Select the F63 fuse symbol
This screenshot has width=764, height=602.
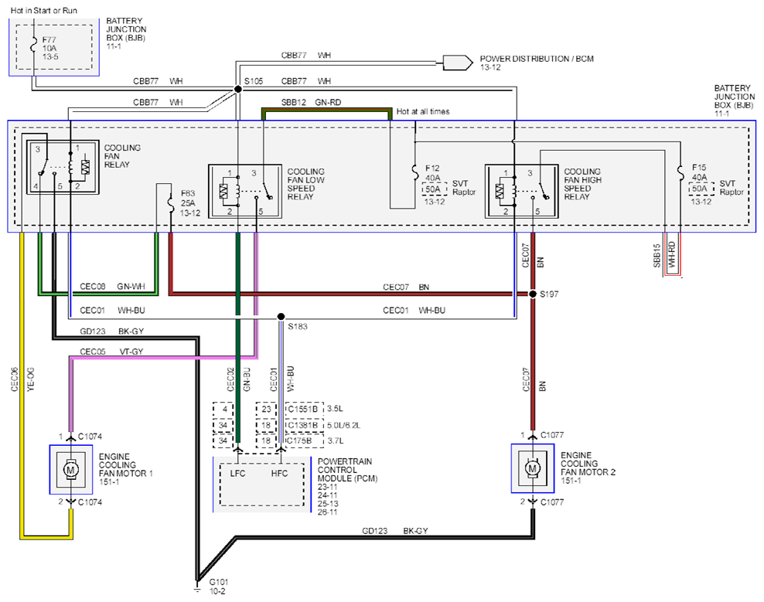point(171,202)
